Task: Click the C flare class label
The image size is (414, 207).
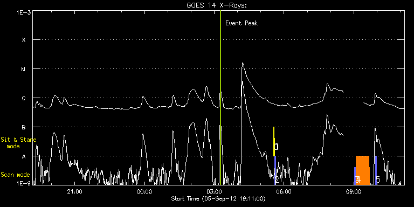Action: click(24, 98)
